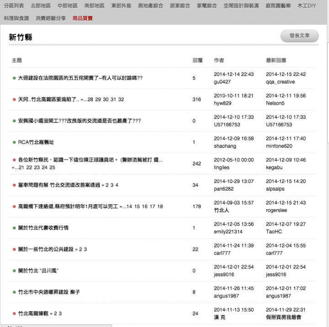Open thread 關於竹北 "品川風"
Viewport: 329px width, 327px height.
[38, 271]
